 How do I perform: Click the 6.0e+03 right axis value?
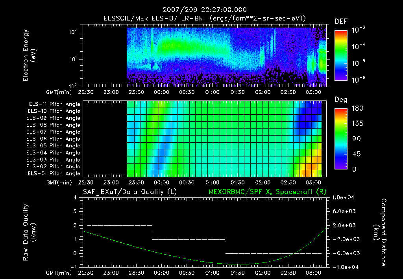pos(344,212)
